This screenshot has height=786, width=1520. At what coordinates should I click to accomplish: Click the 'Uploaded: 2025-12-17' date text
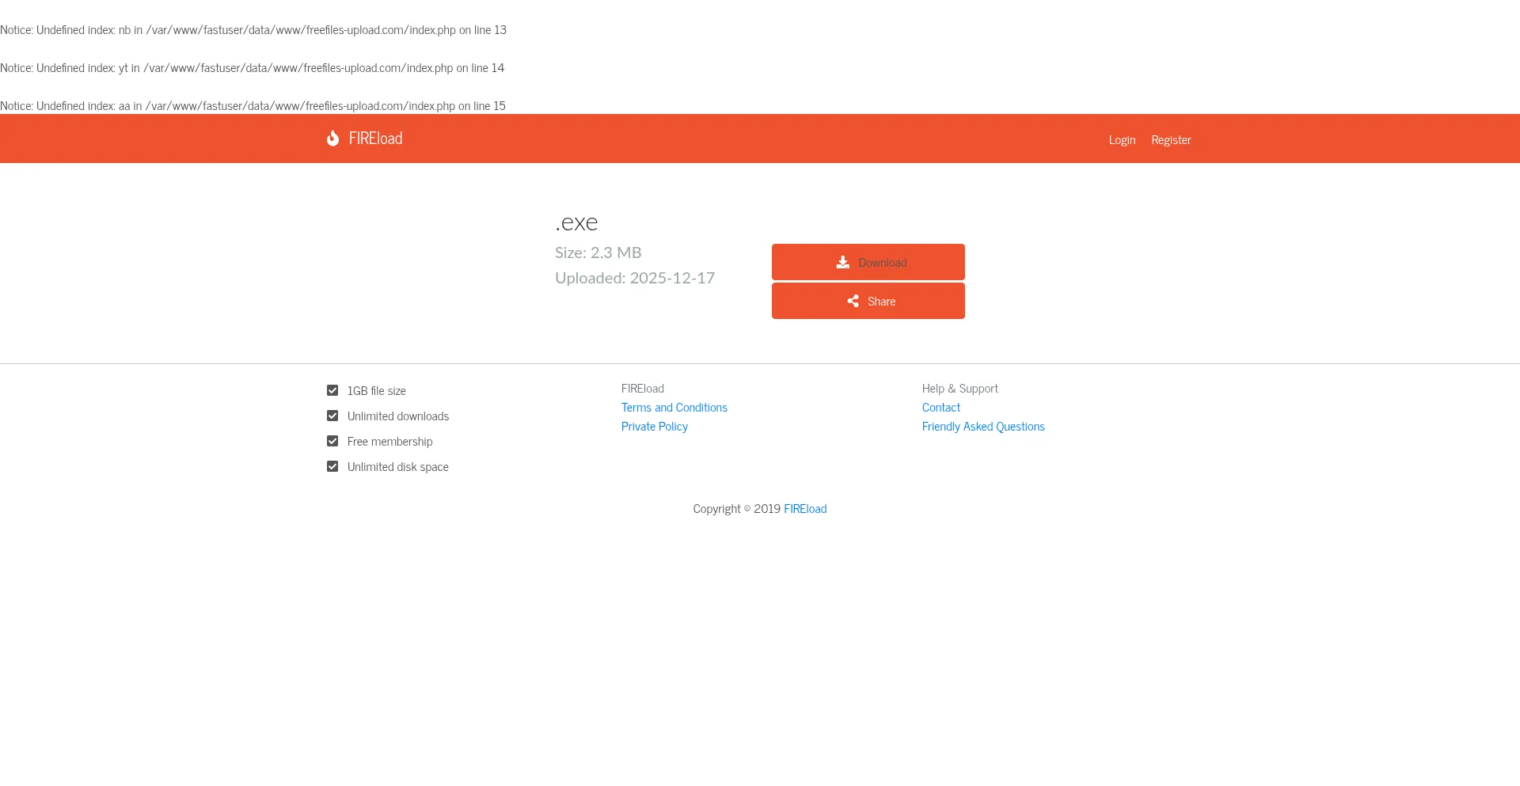tap(634, 278)
